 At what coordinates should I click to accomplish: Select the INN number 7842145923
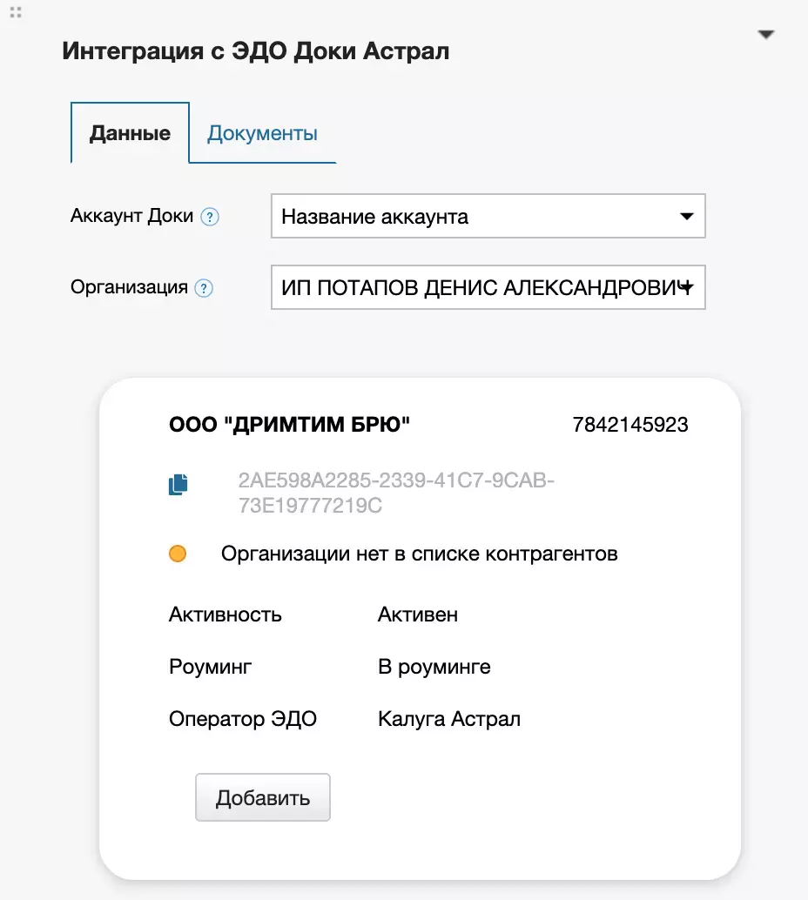pyautogui.click(x=630, y=425)
